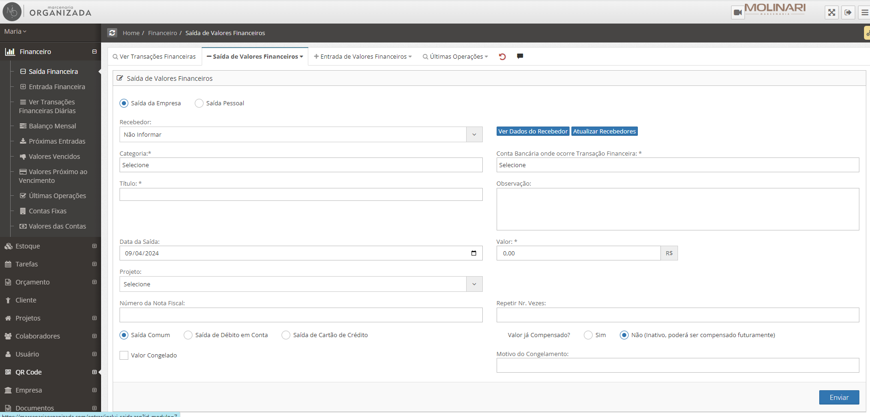This screenshot has height=417, width=870.
Task: Click the calendar icon in Data da Saída
Action: (x=474, y=253)
